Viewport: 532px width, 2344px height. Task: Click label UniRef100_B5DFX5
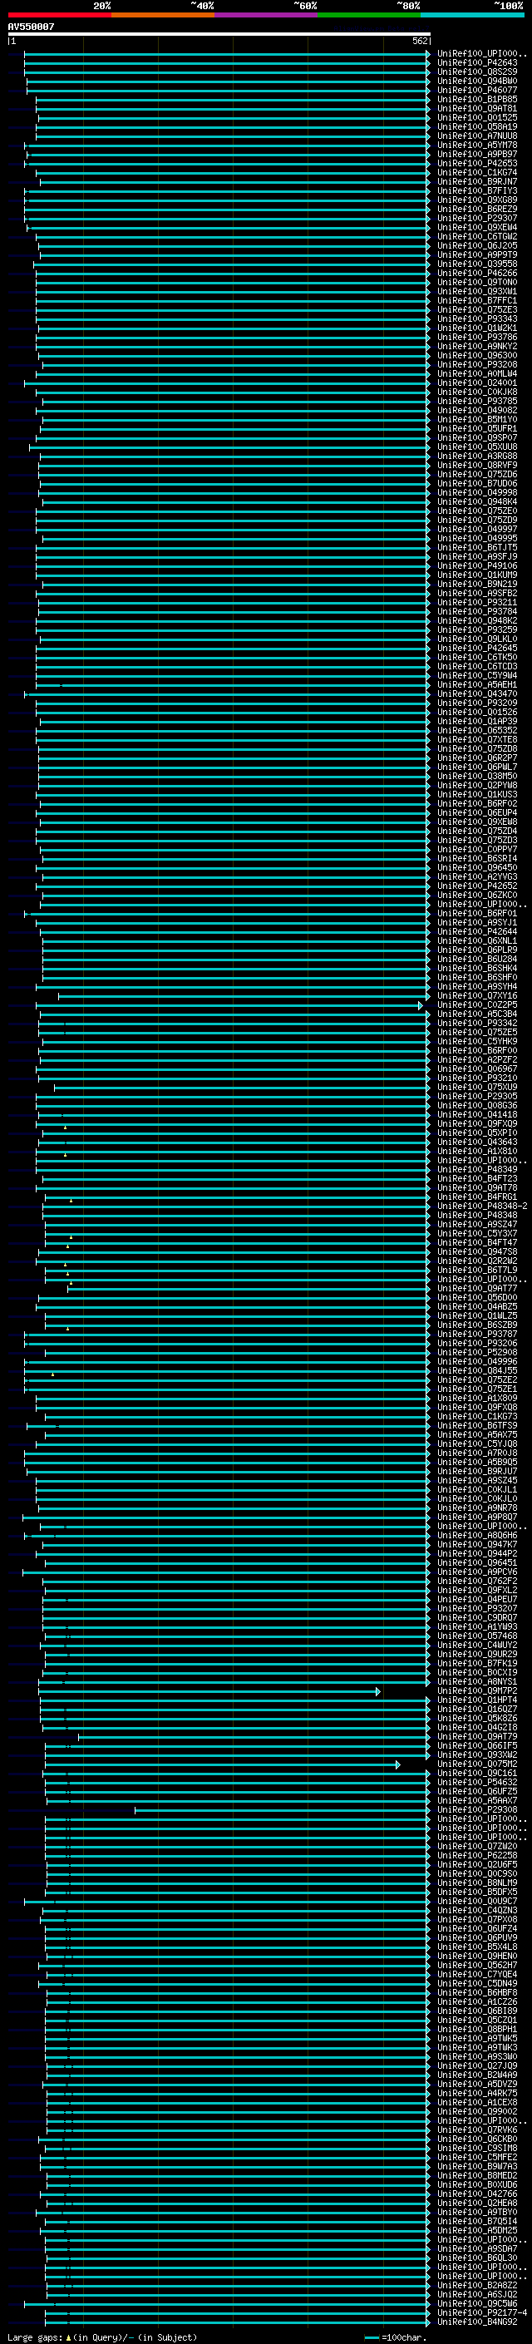tap(476, 1892)
